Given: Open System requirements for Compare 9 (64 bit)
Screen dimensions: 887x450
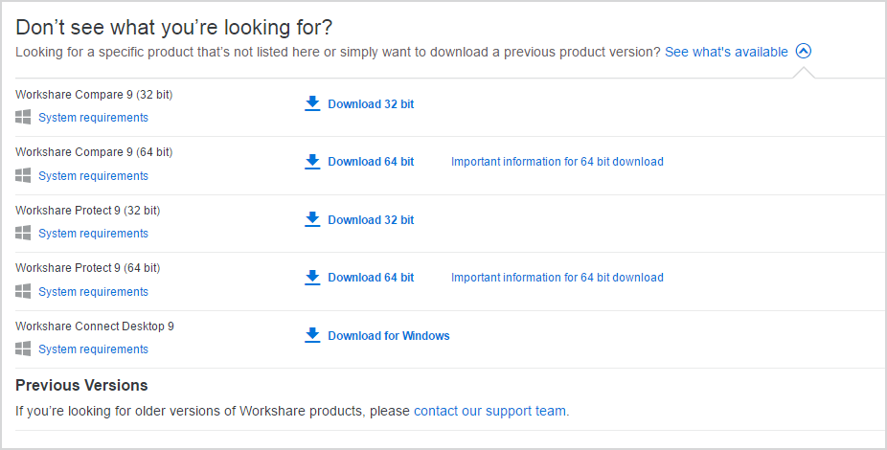Looking at the screenshot, I should 93,176.
